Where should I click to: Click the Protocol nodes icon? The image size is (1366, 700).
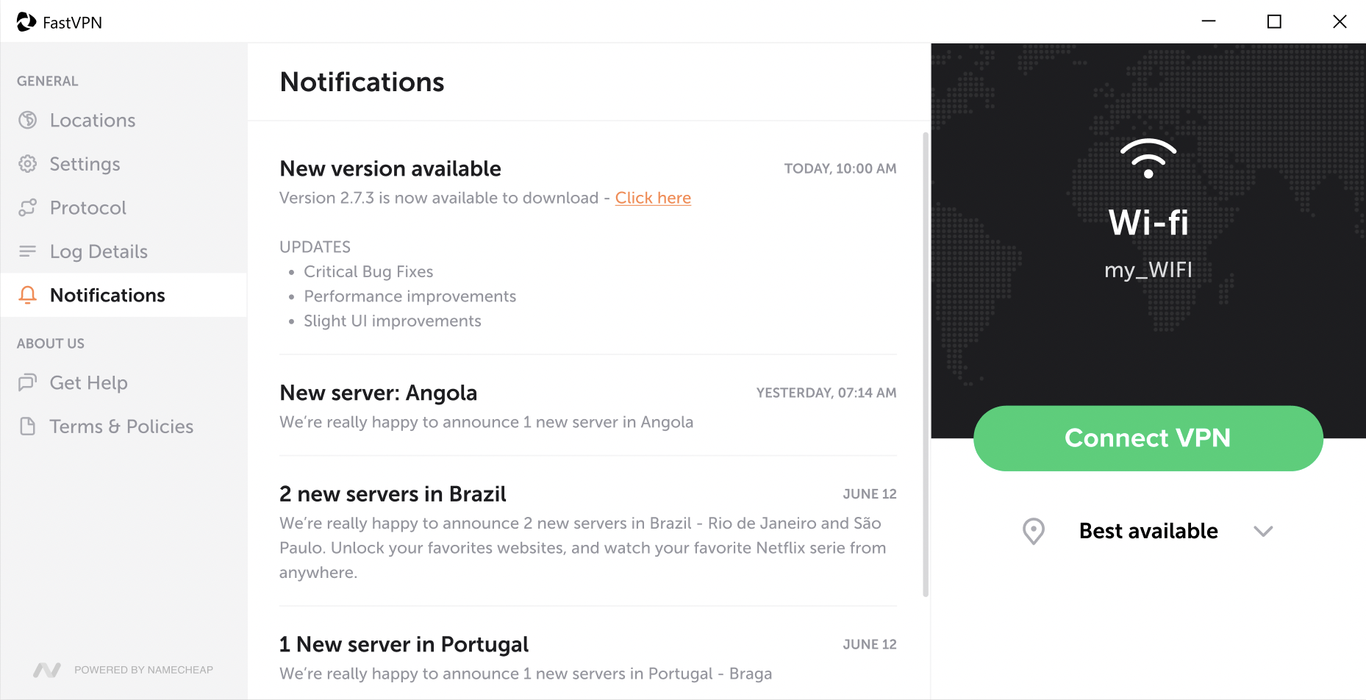[28, 208]
